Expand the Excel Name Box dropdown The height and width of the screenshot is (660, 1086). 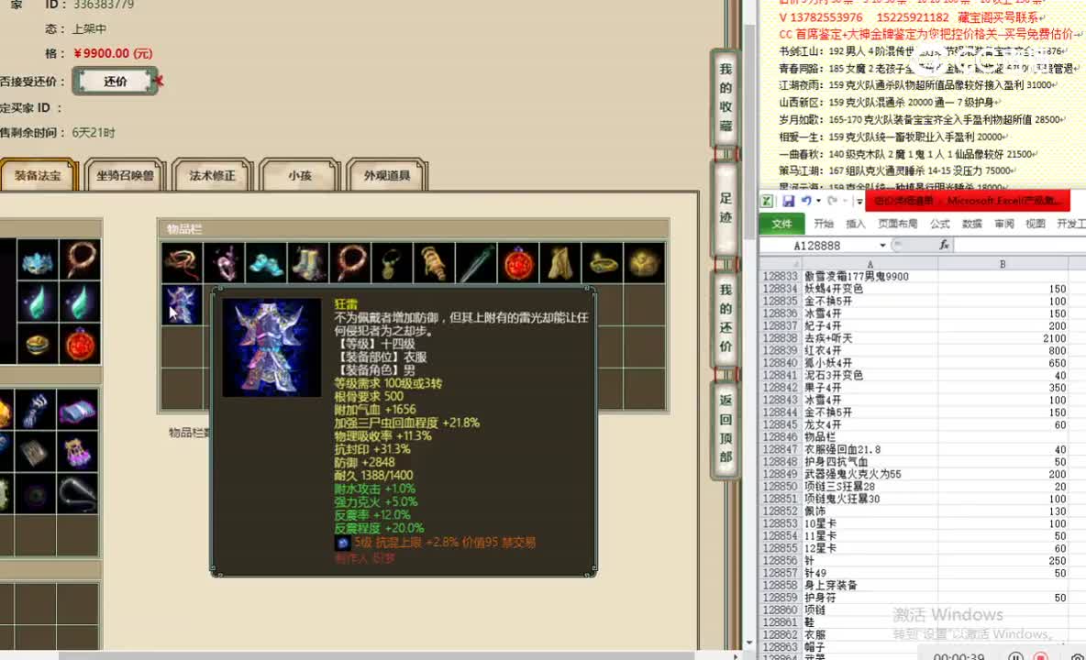point(882,246)
